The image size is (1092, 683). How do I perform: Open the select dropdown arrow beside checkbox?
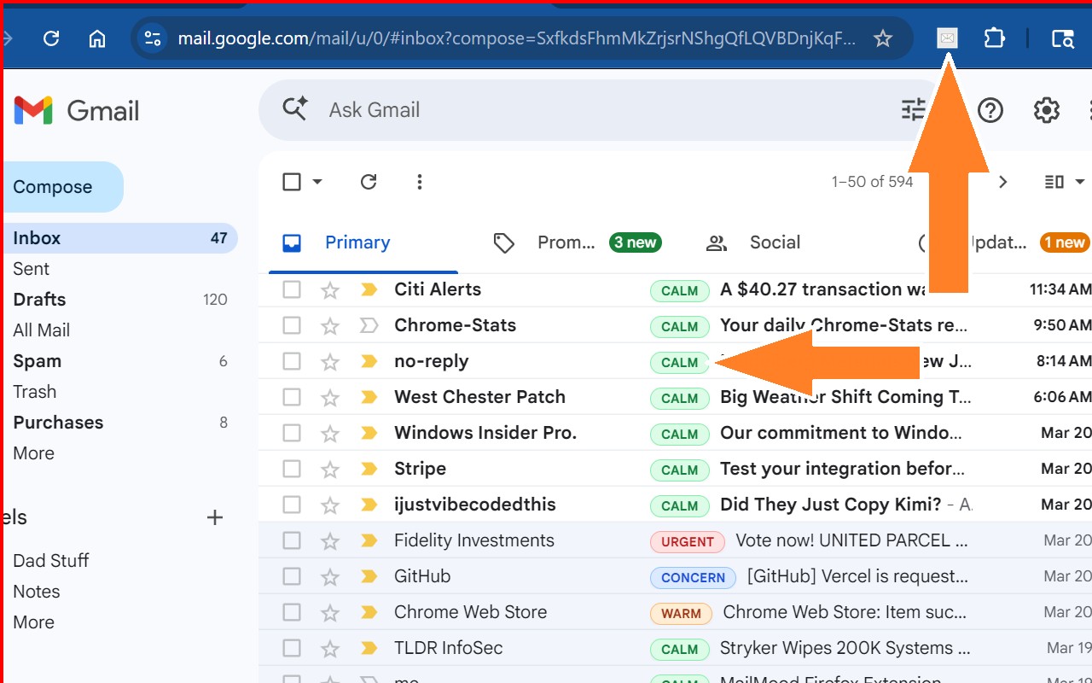pyautogui.click(x=317, y=182)
